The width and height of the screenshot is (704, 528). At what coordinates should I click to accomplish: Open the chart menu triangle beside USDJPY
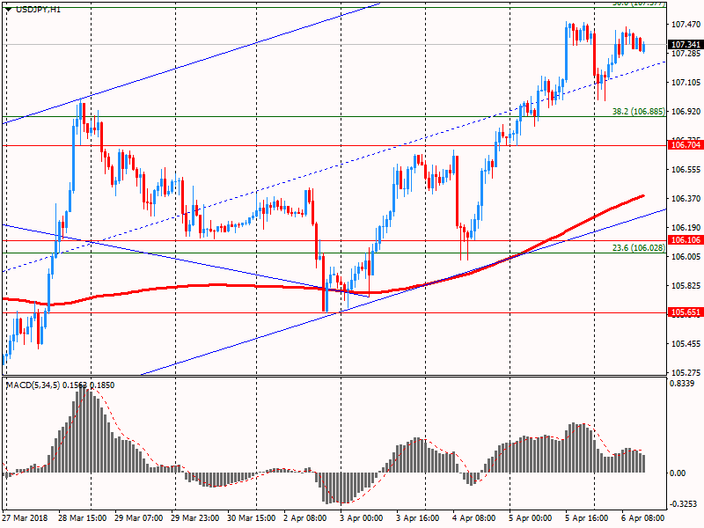(x=8, y=9)
